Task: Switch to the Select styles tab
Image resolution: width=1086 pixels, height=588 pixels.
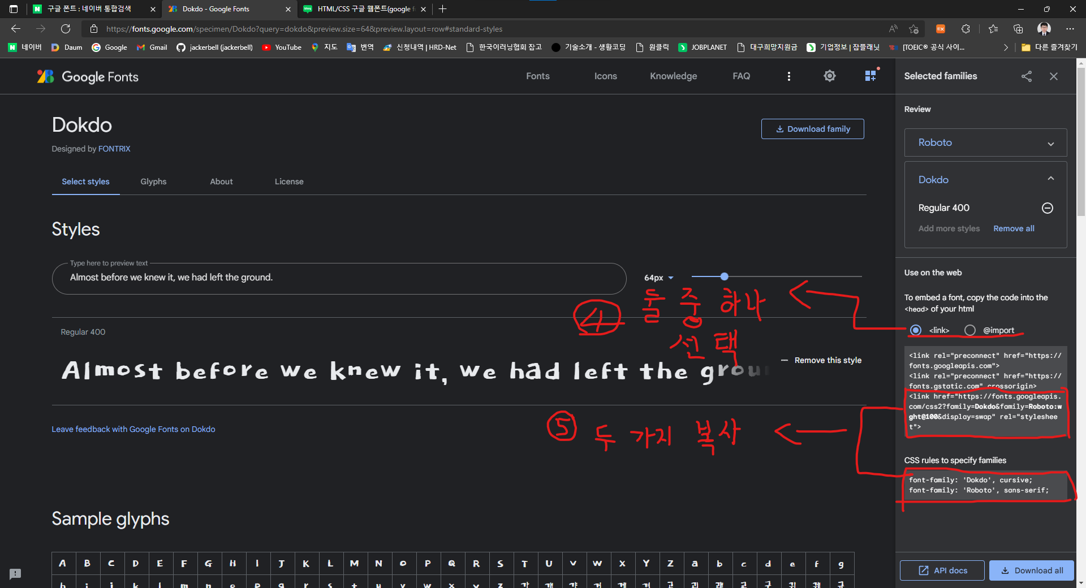Action: 85,181
